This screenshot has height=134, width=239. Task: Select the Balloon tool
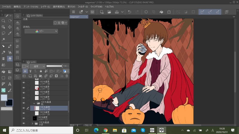pos(3,90)
